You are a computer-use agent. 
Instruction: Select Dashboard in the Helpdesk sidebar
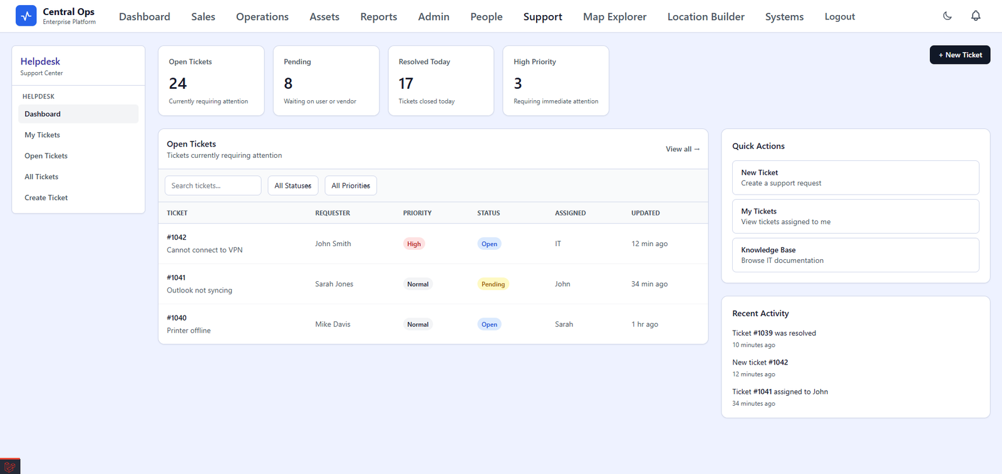click(x=78, y=114)
